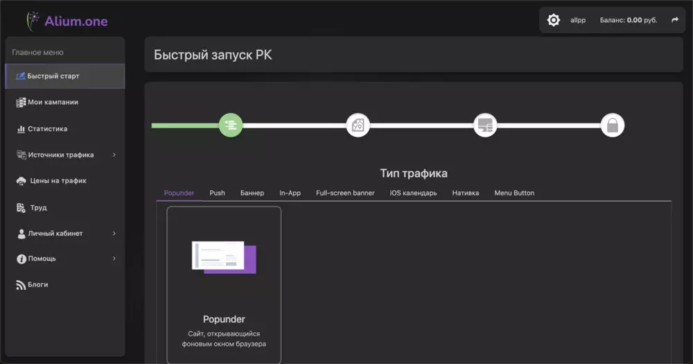Click the Popunder card title
This screenshot has width=693, height=364.
224,319
